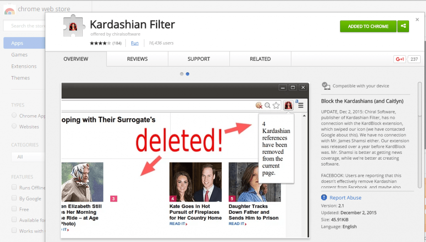426x242 pixels.
Task: Click the blocked cookie icon in the preview address bar
Action: (259, 105)
